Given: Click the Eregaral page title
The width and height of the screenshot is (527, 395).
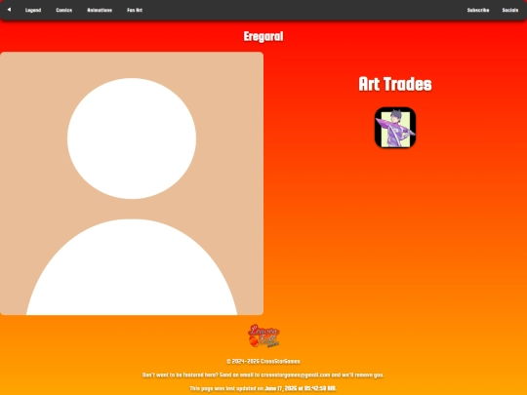Looking at the screenshot, I should point(263,37).
